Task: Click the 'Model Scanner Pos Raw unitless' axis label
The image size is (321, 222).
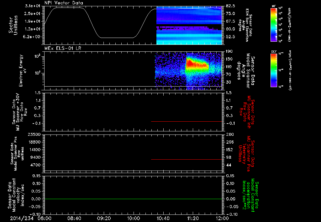Action: coord(17,154)
